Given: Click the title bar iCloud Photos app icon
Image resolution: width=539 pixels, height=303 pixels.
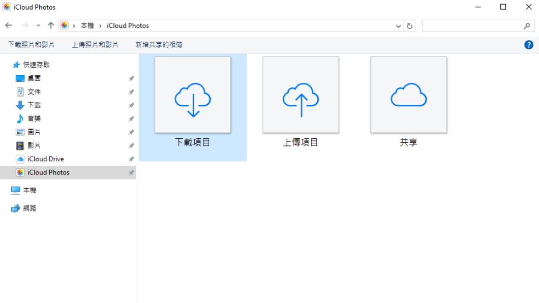Looking at the screenshot, I should [7, 7].
